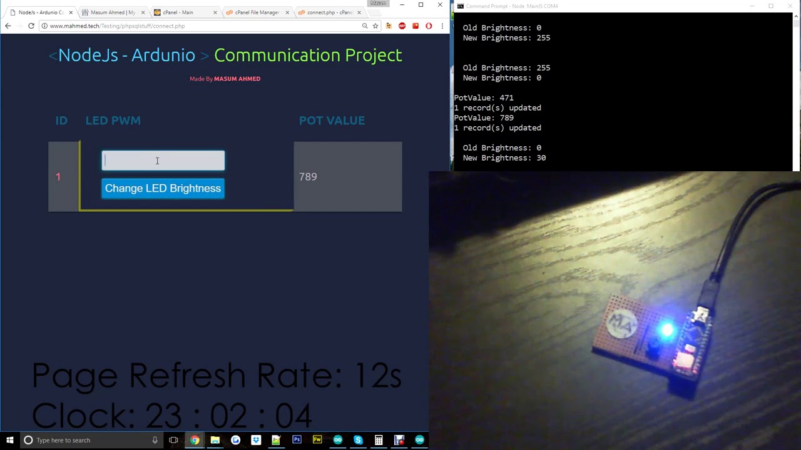This screenshot has height=450, width=801.
Task: Click New Brightness: 30 line in Command Prompt
Action: tap(504, 158)
